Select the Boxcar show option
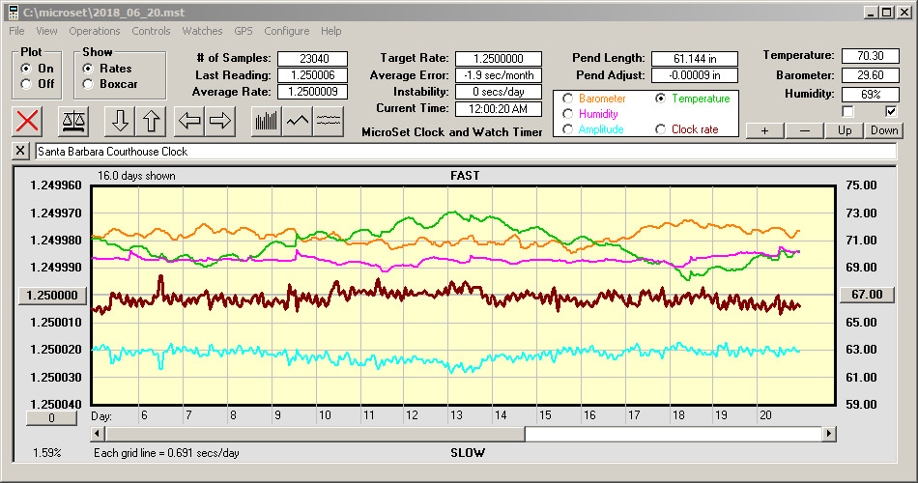 (x=89, y=84)
